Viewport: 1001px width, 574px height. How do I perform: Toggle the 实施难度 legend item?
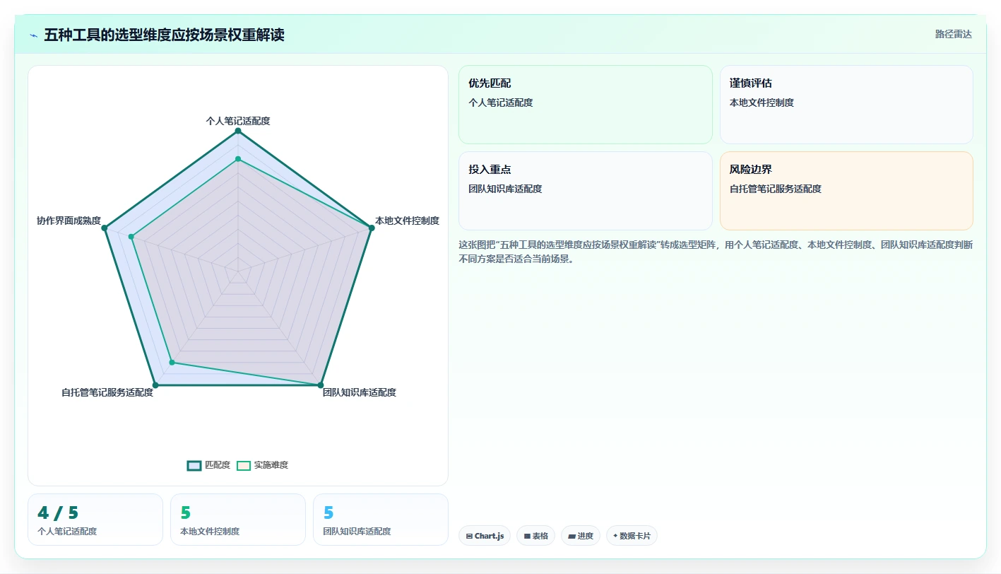pos(262,465)
